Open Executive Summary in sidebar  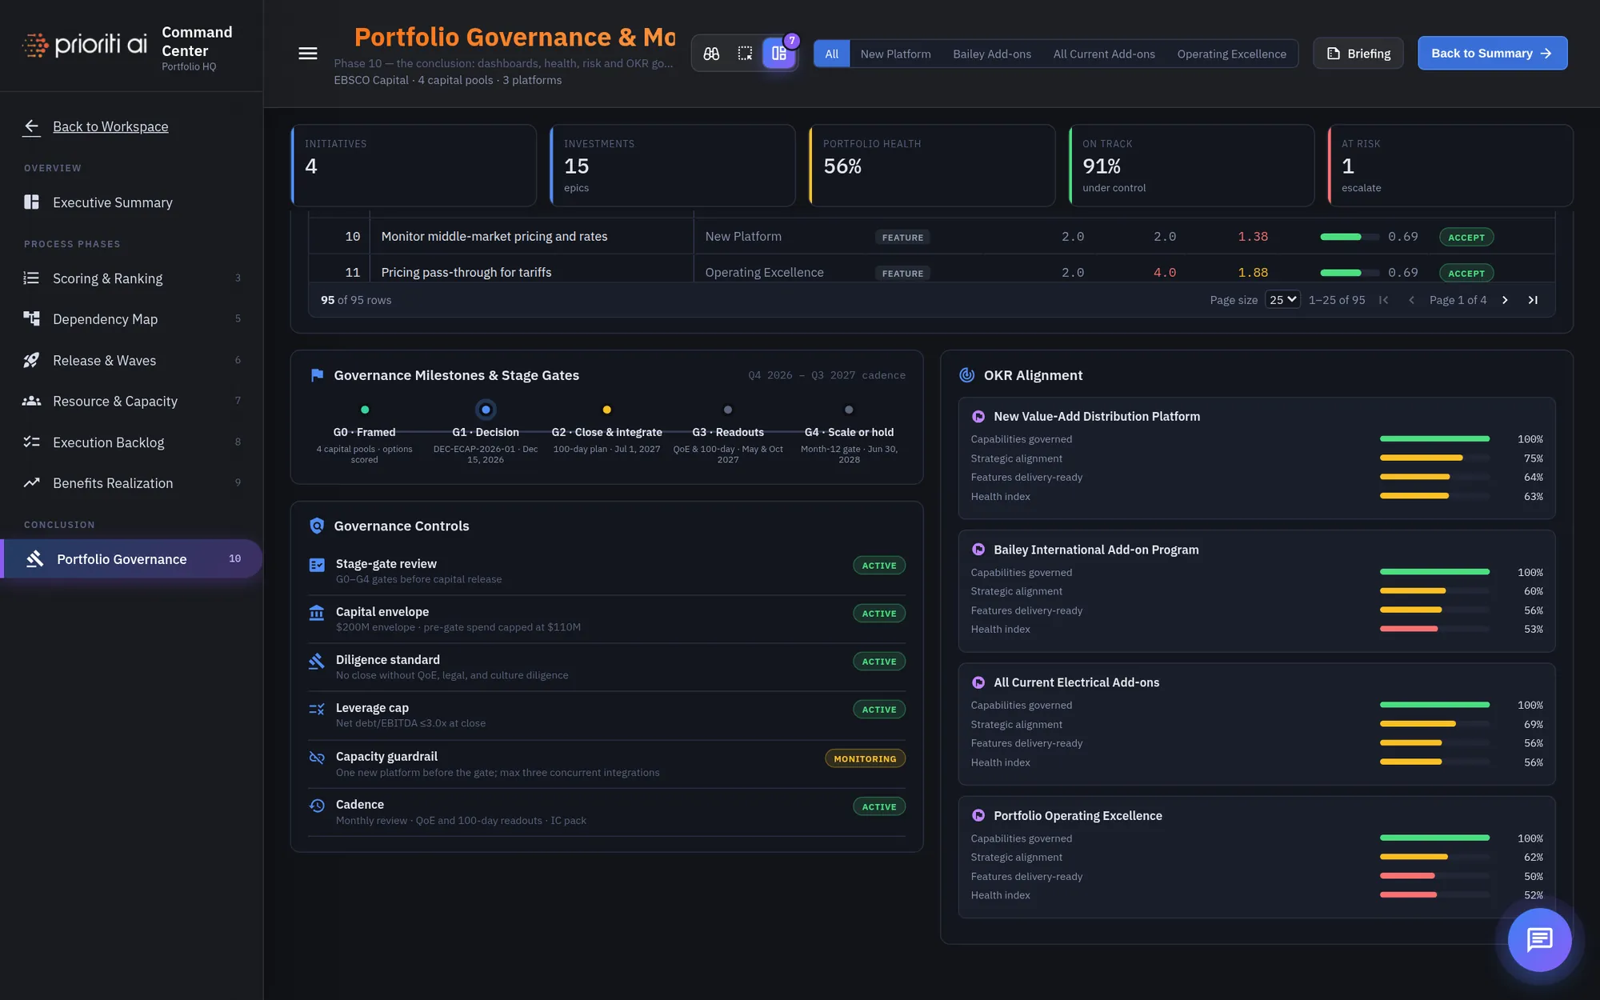pos(132,202)
